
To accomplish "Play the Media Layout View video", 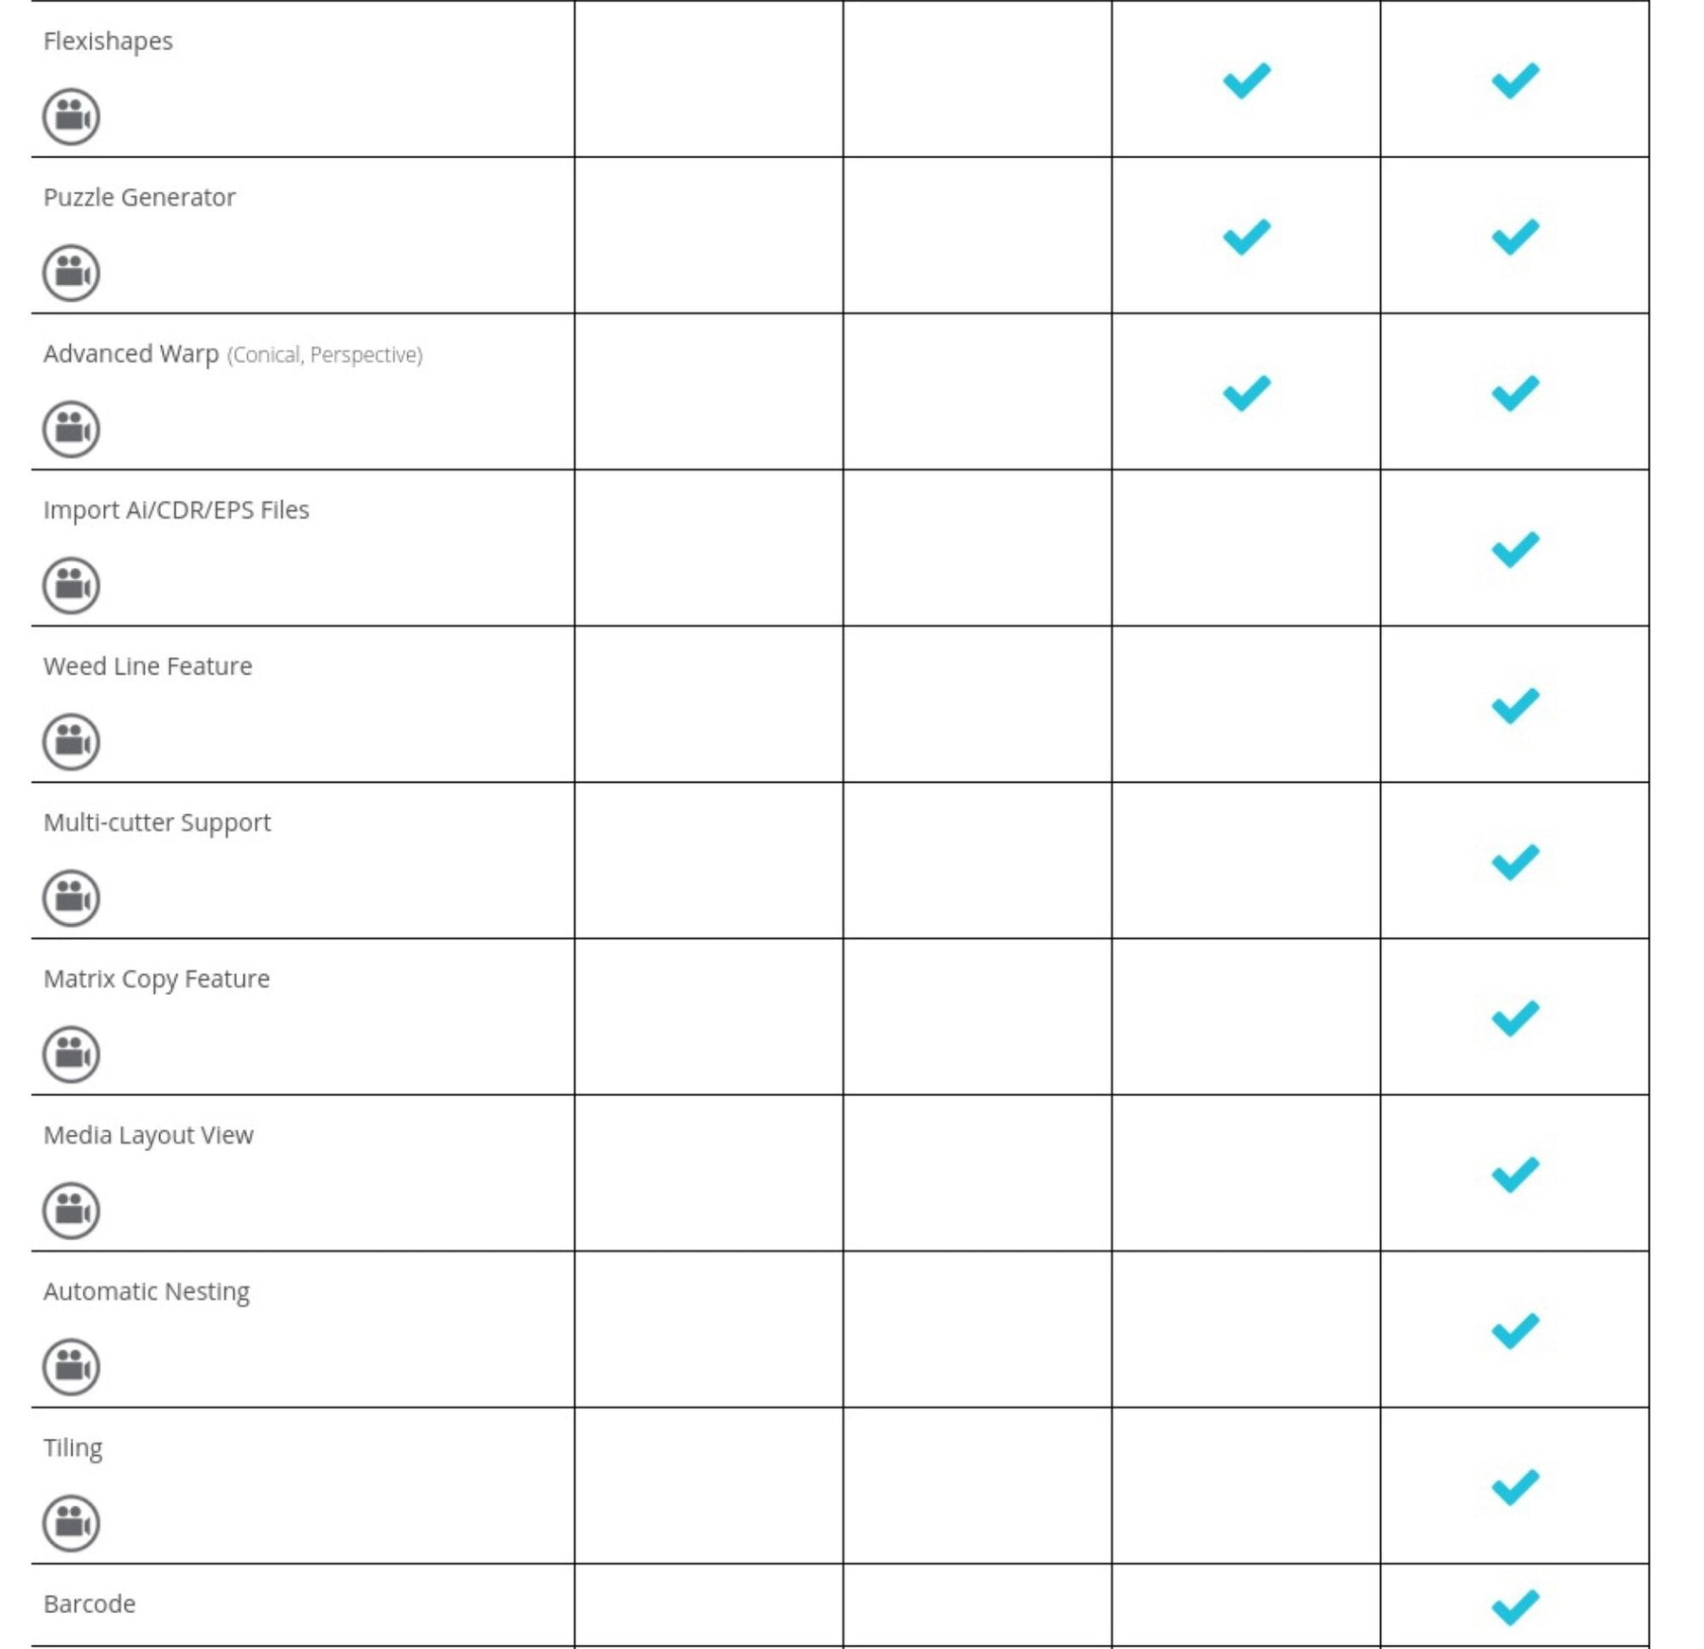I will pos(71,1211).
